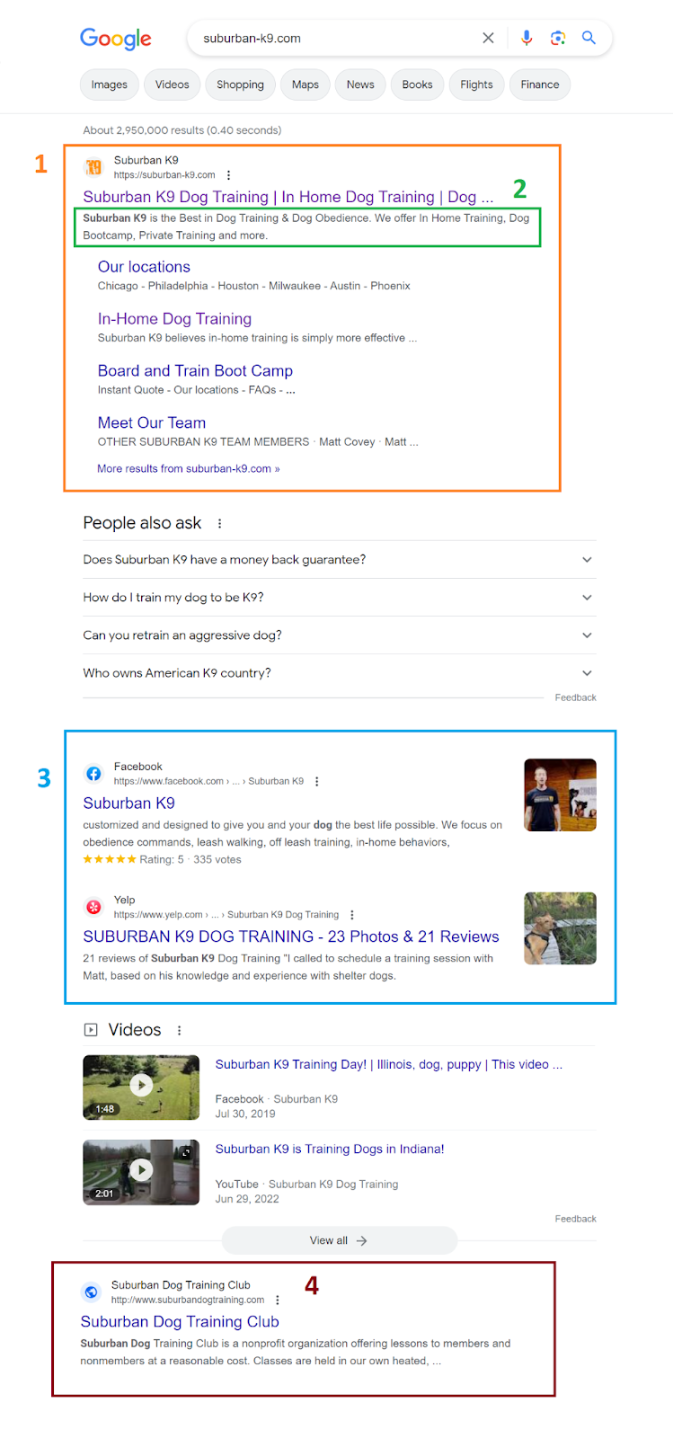This screenshot has height=1438, width=673.
Task: Open three-dot menu beside Yelp result URL
Action: coord(352,915)
